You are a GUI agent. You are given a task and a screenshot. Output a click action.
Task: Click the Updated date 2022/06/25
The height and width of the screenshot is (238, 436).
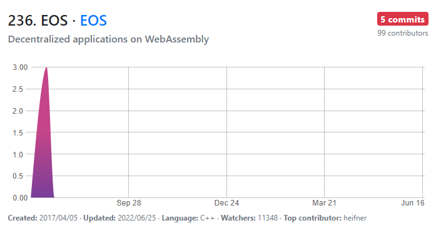click(137, 218)
